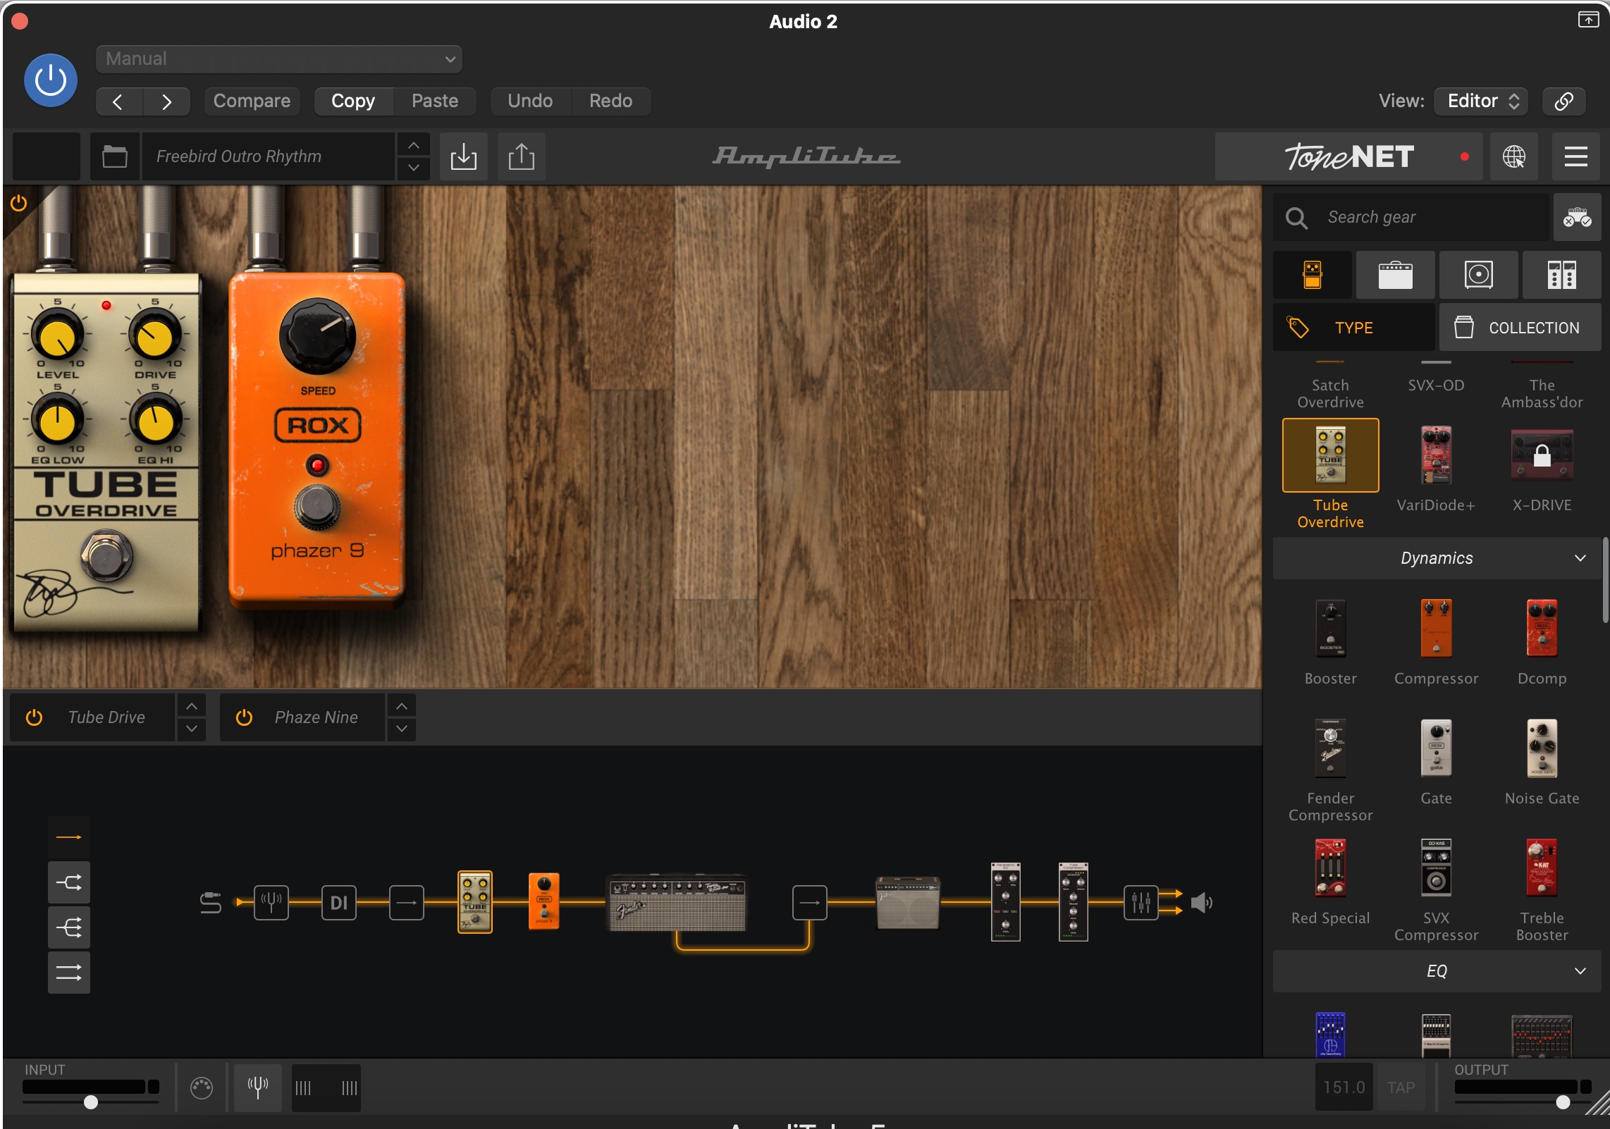Select the three-branch routing option
The width and height of the screenshot is (1610, 1129).
click(x=69, y=927)
